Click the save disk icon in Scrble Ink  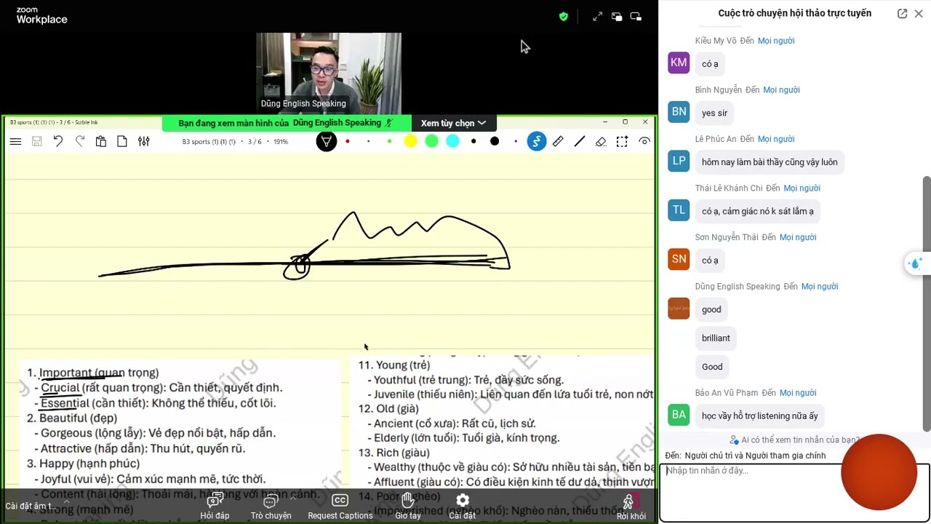[x=36, y=141]
